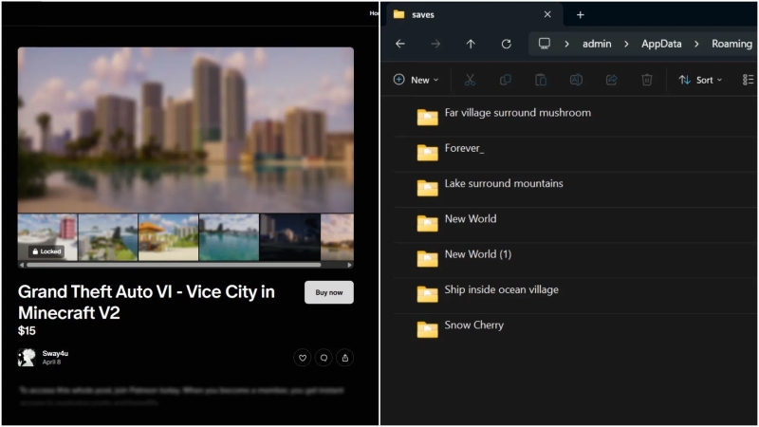Click the Forward arrow in File Explorer
The height and width of the screenshot is (427, 759).
point(435,44)
